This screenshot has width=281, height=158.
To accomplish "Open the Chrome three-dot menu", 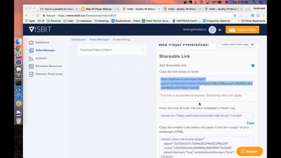I will 263,16.
